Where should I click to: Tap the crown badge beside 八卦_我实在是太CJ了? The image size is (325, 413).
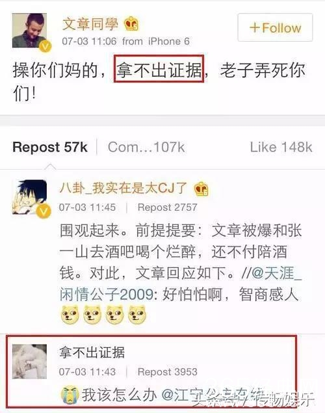[x=201, y=189]
